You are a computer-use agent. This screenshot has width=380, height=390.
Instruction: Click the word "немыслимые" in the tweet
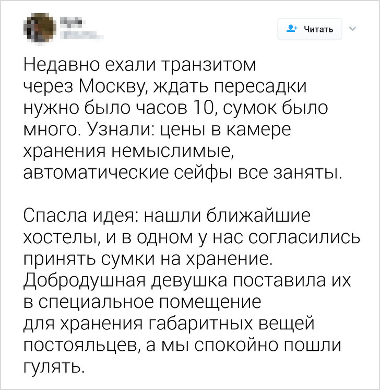(180, 151)
